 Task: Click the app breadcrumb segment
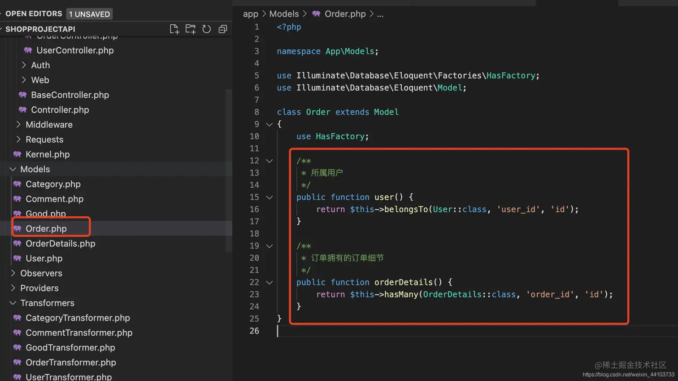coord(251,14)
